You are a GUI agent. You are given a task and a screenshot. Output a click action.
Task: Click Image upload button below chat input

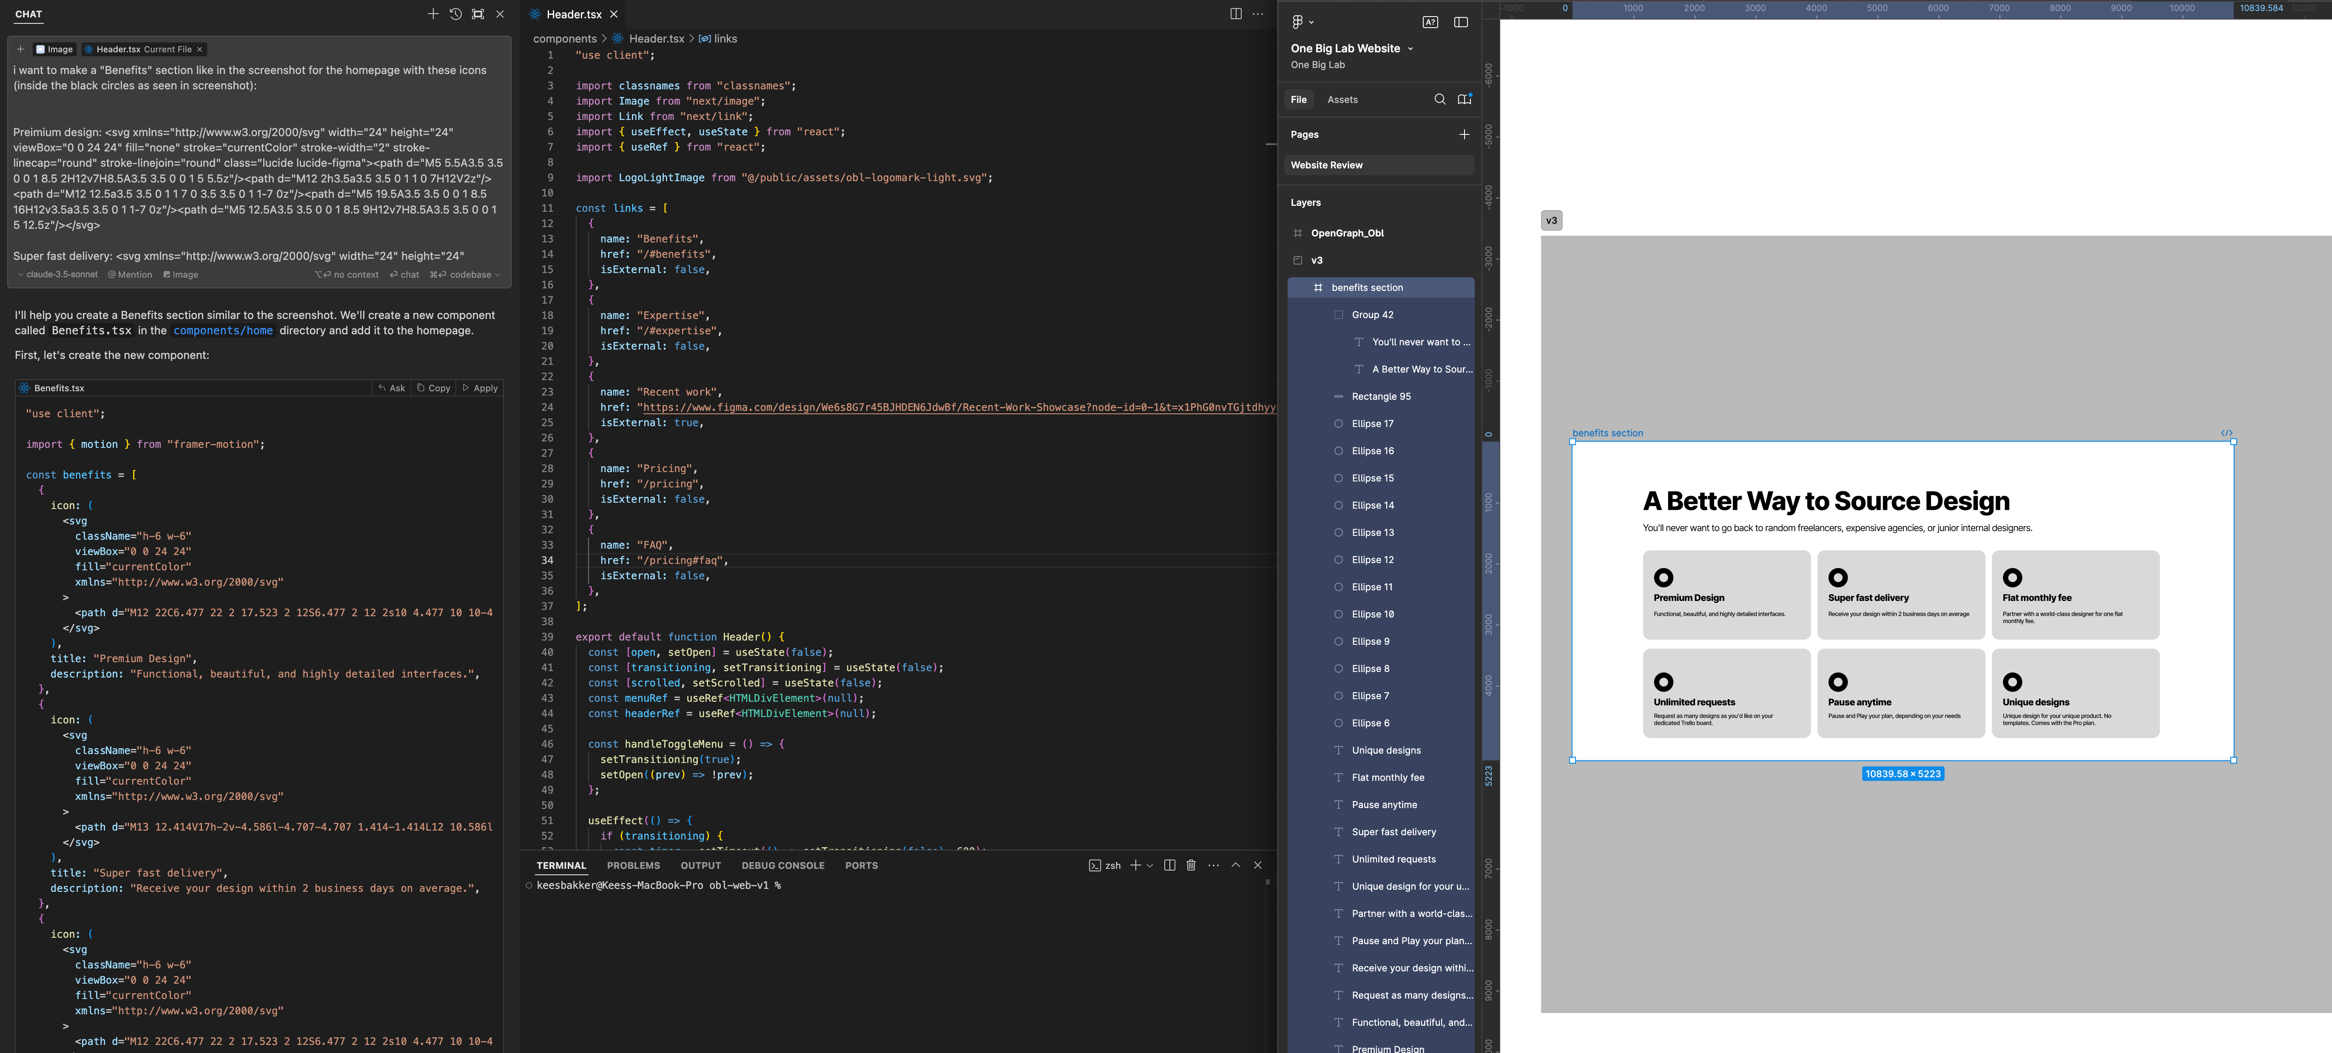180,274
